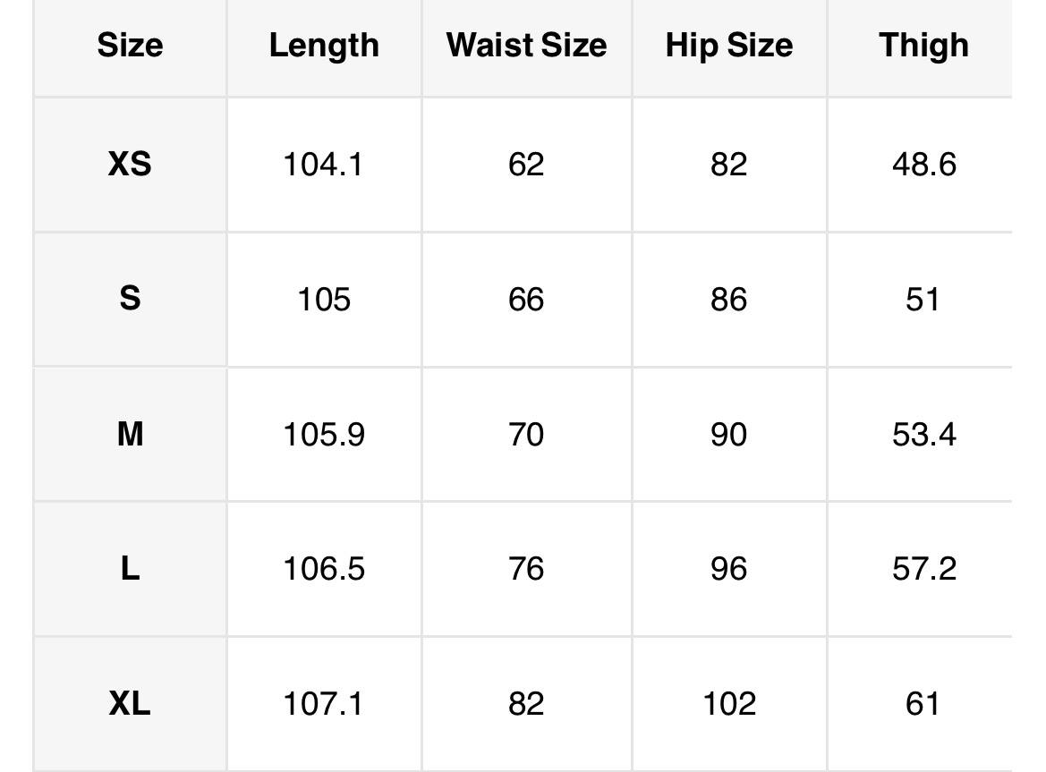The width and height of the screenshot is (1046, 772).
Task: Select the Hip Size column header
Action: click(728, 46)
